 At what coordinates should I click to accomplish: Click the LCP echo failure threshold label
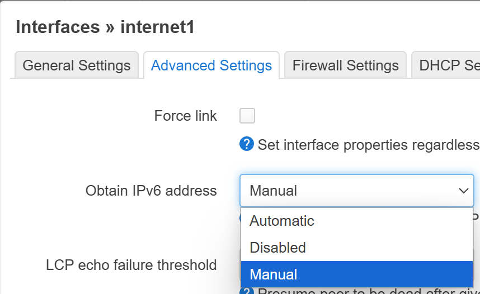(131, 264)
